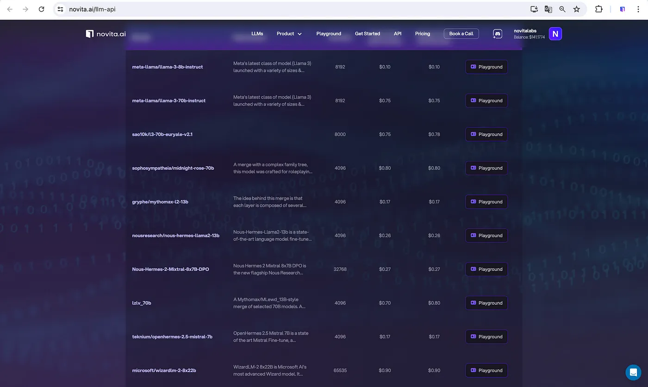Viewport: 648px width, 387px height.
Task: Open Playground for gryphe/mythomax-l2-13b
Action: coord(486,202)
